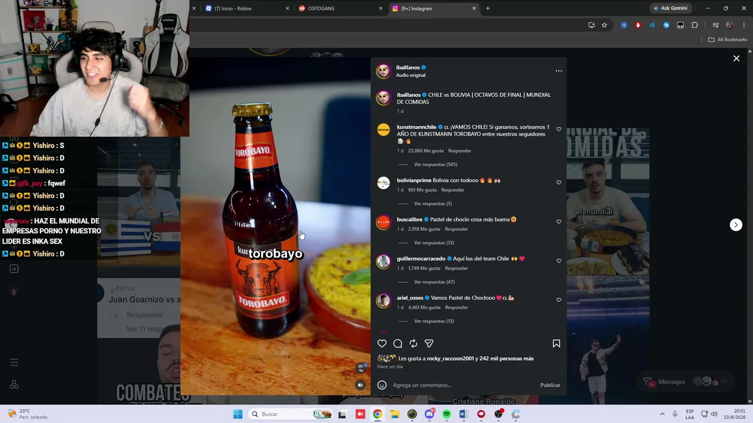Like the buscalibre comment
Screen dimensions: 753x423
tap(559, 221)
